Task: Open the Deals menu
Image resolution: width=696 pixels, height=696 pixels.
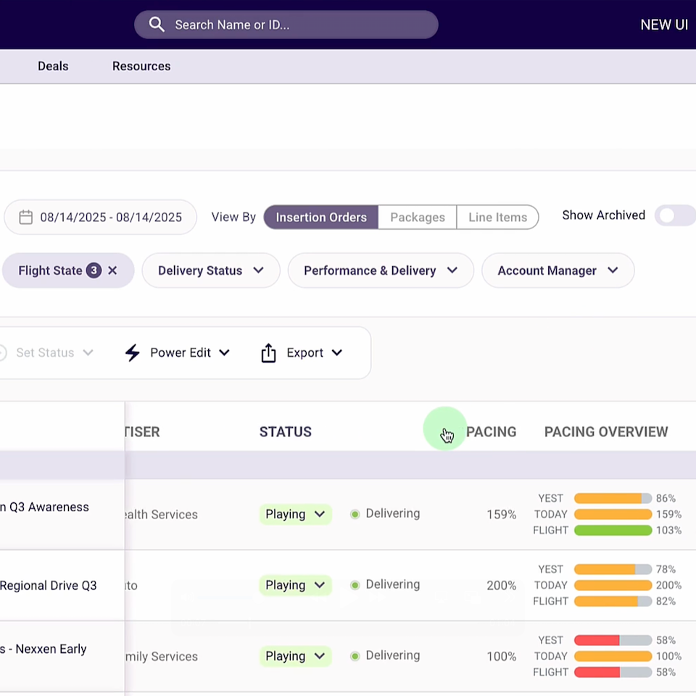Action: click(53, 66)
